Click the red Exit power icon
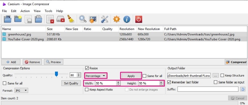 tap(138, 19)
